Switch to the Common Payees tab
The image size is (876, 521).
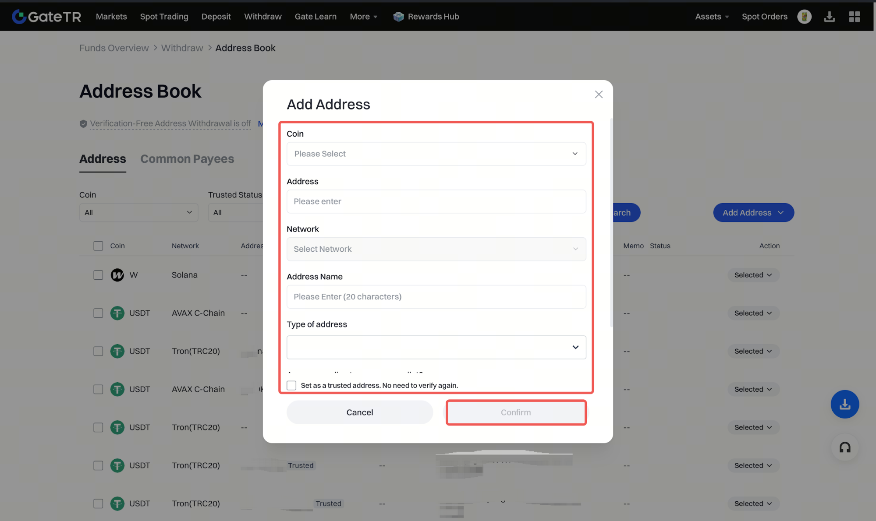point(187,159)
